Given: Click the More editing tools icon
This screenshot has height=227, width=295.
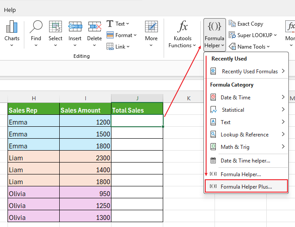Looking at the screenshot, I should [151, 26].
